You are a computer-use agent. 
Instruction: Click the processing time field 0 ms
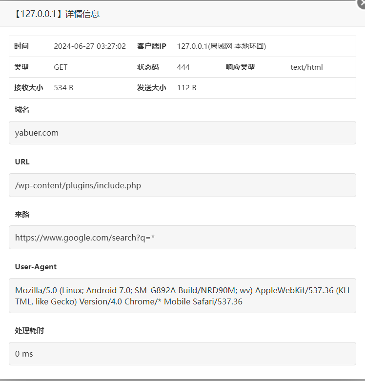(182, 354)
